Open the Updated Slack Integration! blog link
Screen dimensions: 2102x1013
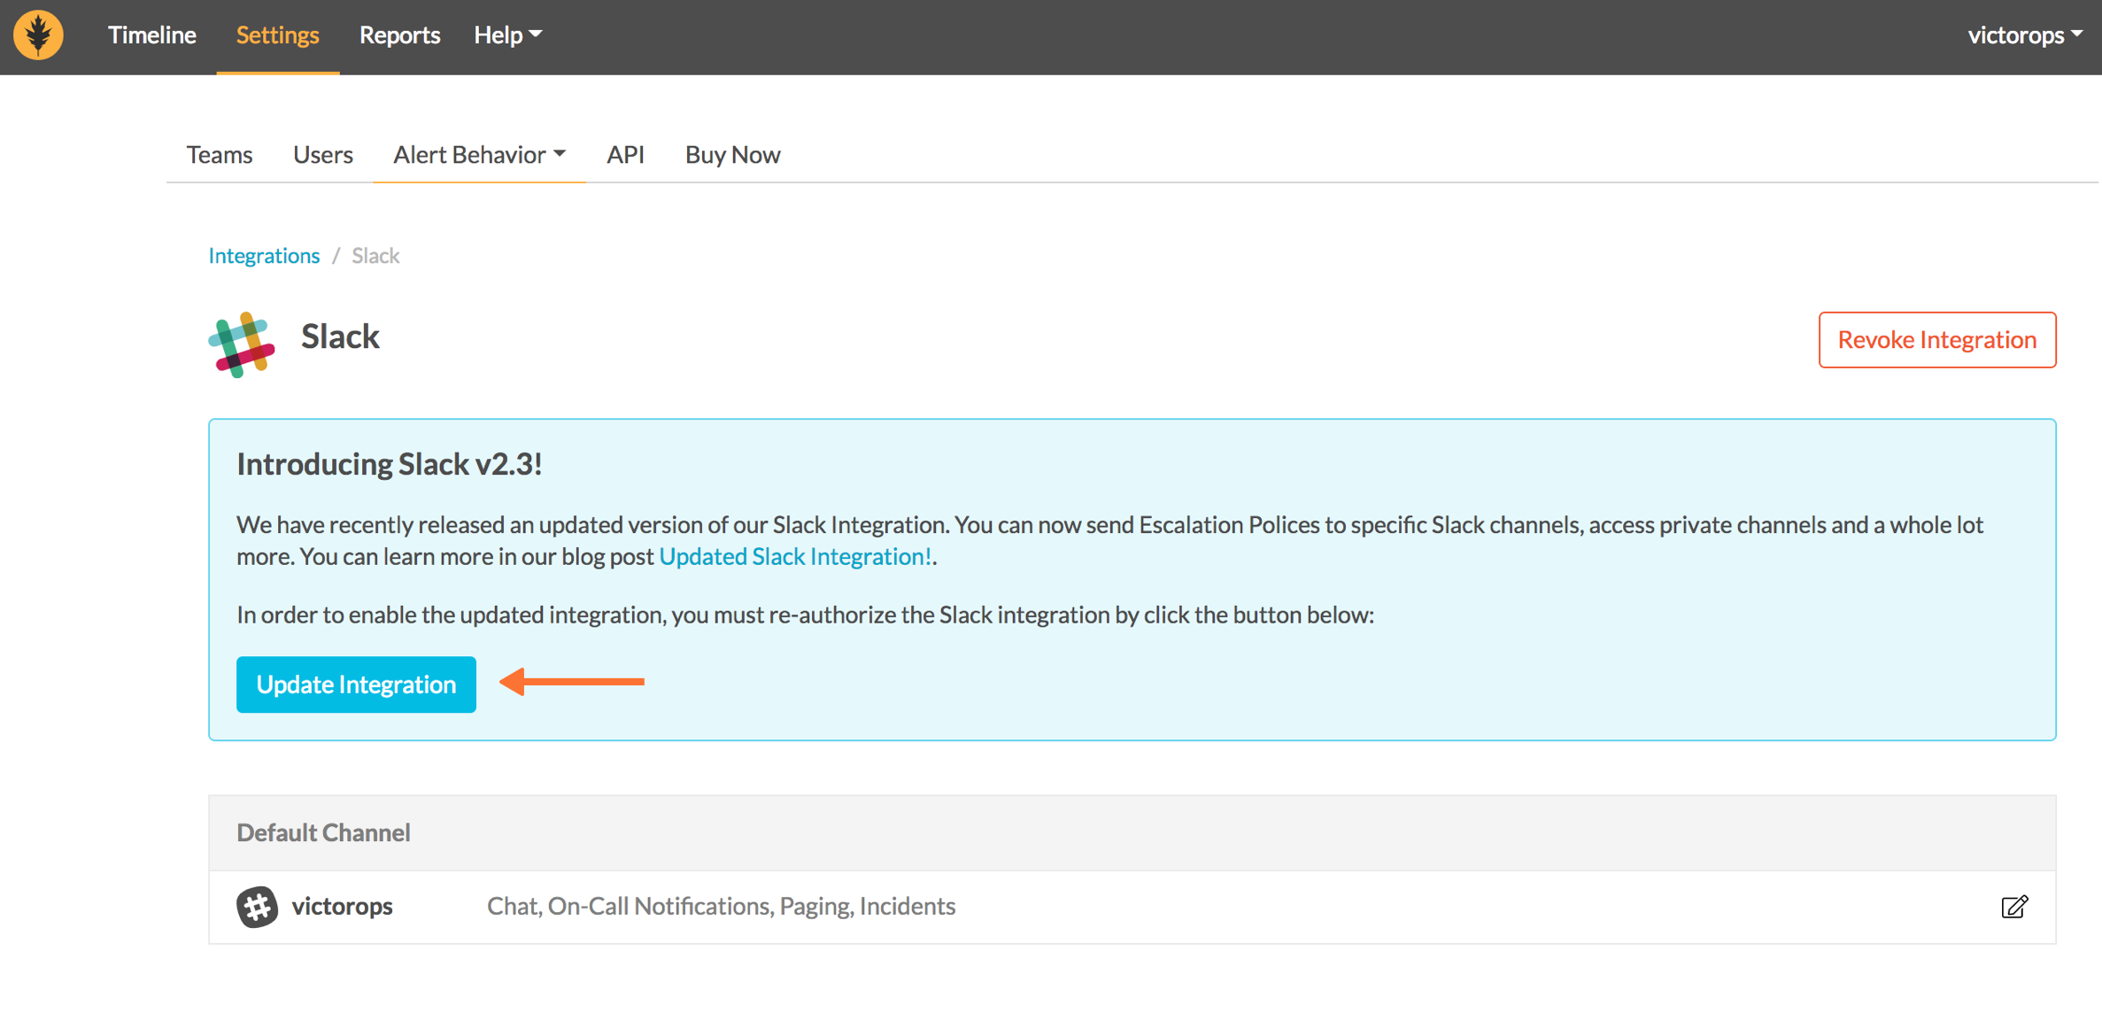(795, 556)
